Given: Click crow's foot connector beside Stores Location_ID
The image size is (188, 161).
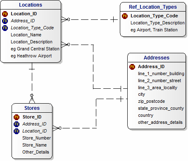Looking at the screenshot, I should coord(57,128).
